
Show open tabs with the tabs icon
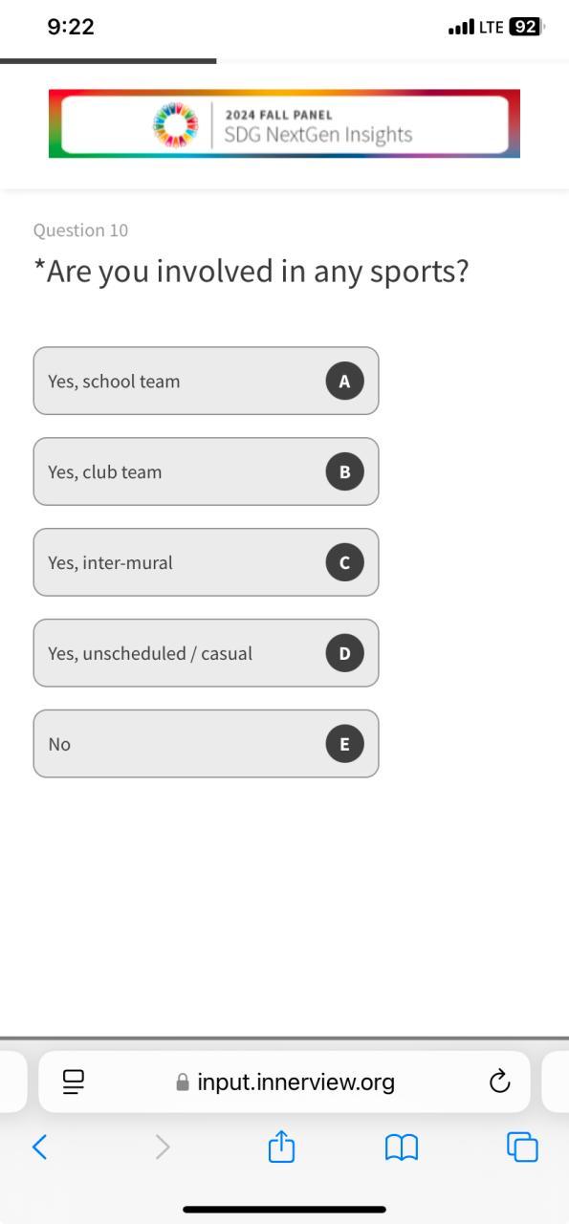click(x=522, y=1147)
